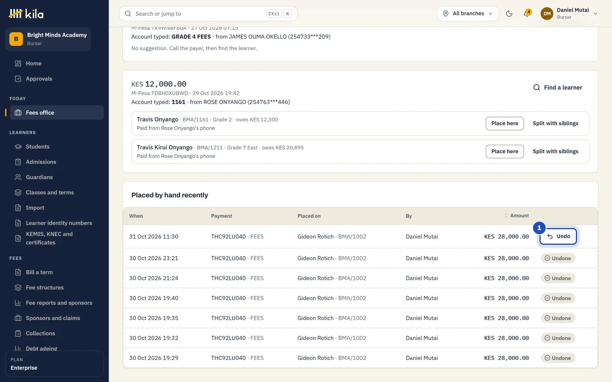
Task: Click Find a learner
Action: [558, 87]
